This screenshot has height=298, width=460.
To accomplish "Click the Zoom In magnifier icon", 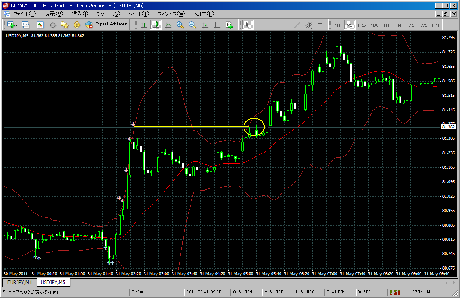I will pyautogui.click(x=180, y=25).
